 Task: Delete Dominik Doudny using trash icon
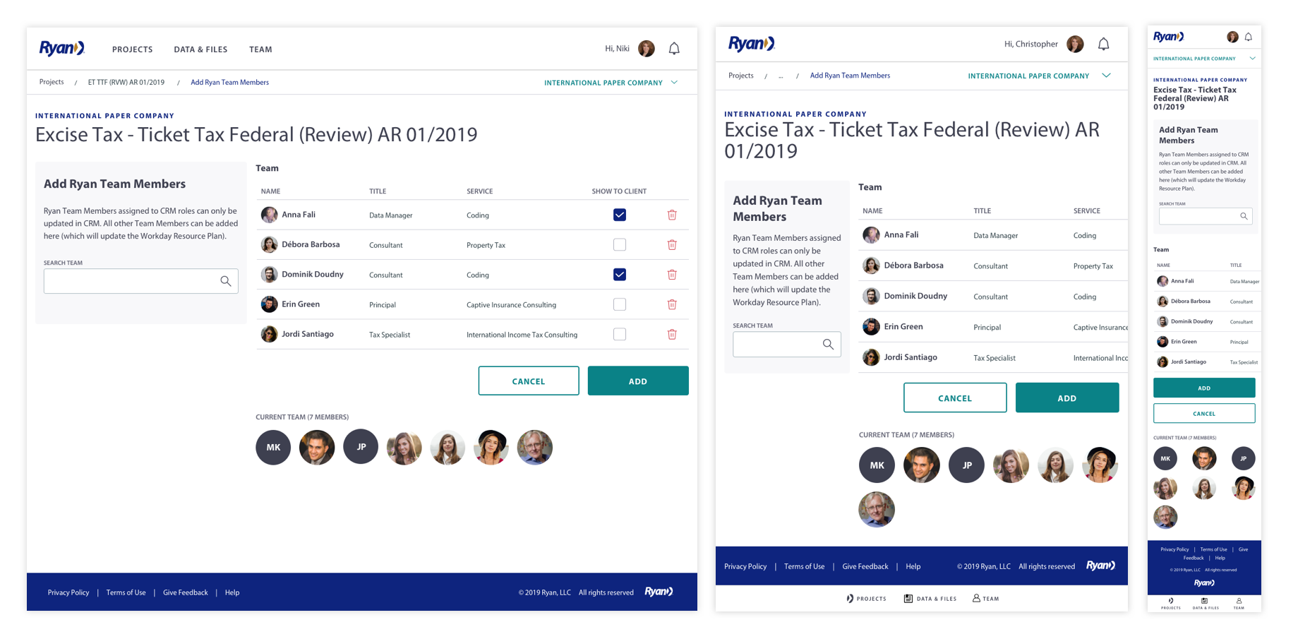[x=672, y=275]
